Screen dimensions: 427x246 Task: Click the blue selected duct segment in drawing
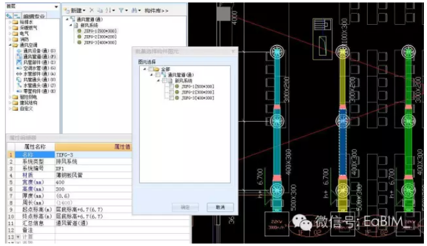click(x=342, y=142)
